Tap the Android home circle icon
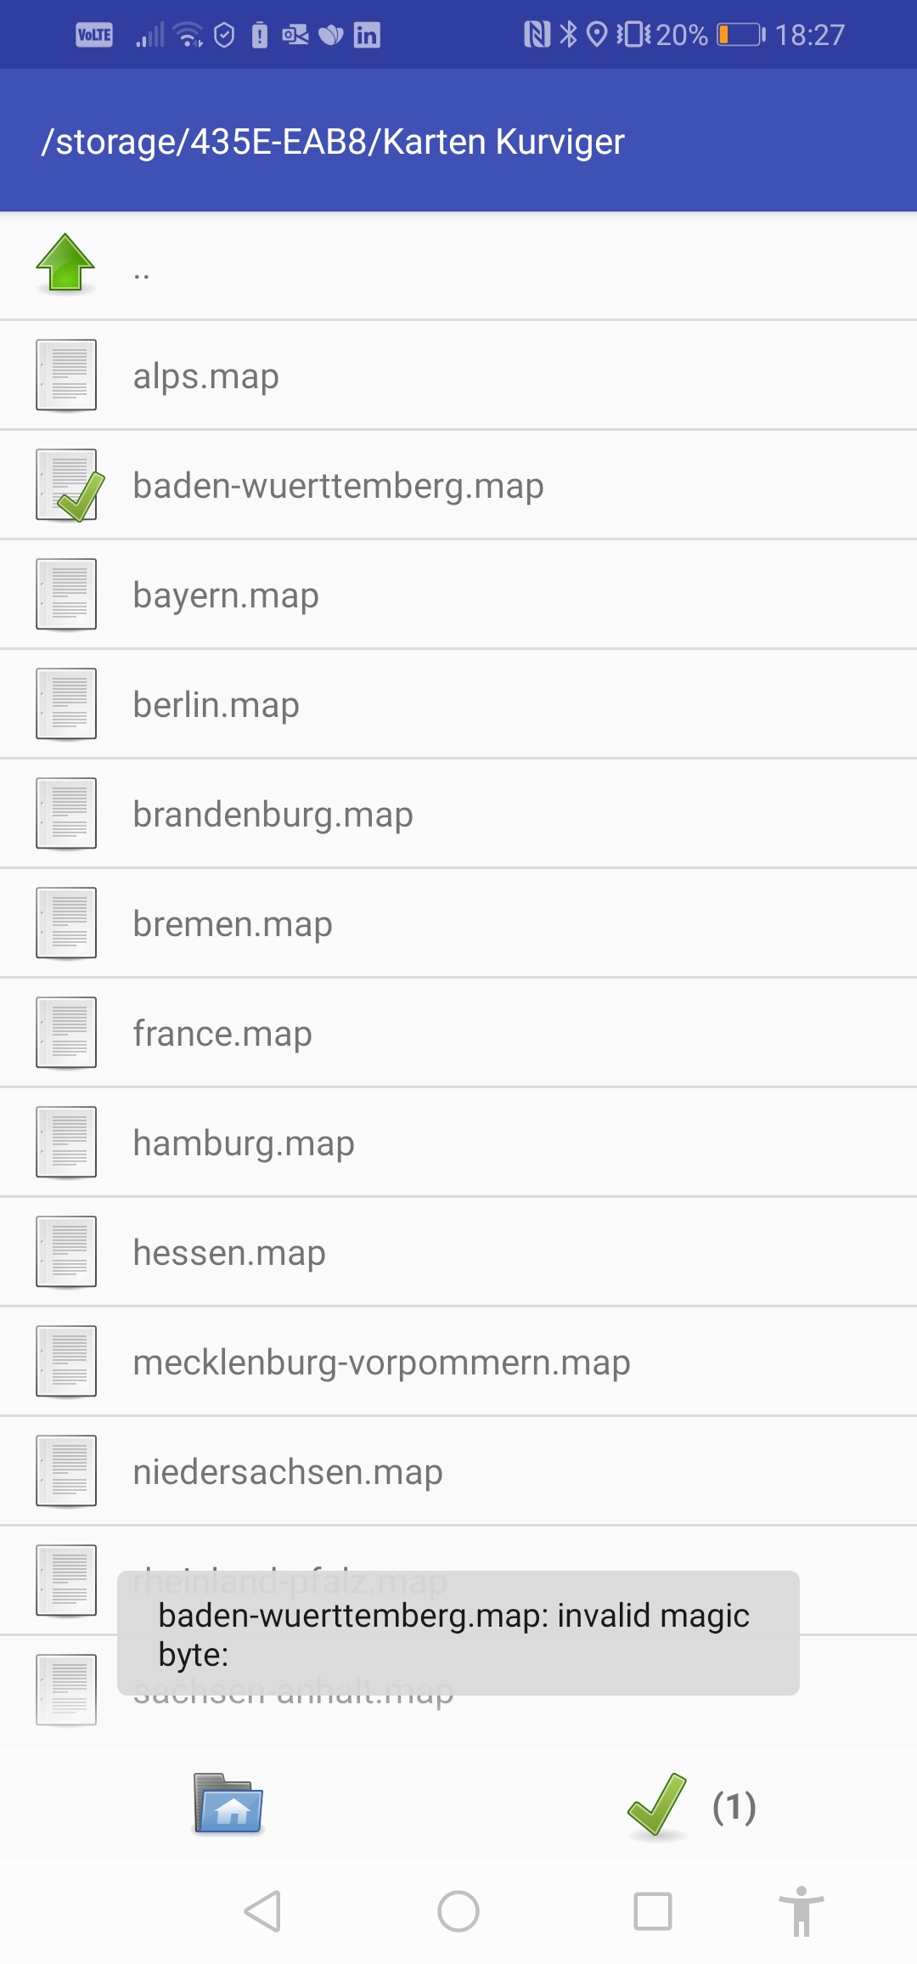The width and height of the screenshot is (917, 1964). coord(458,1911)
